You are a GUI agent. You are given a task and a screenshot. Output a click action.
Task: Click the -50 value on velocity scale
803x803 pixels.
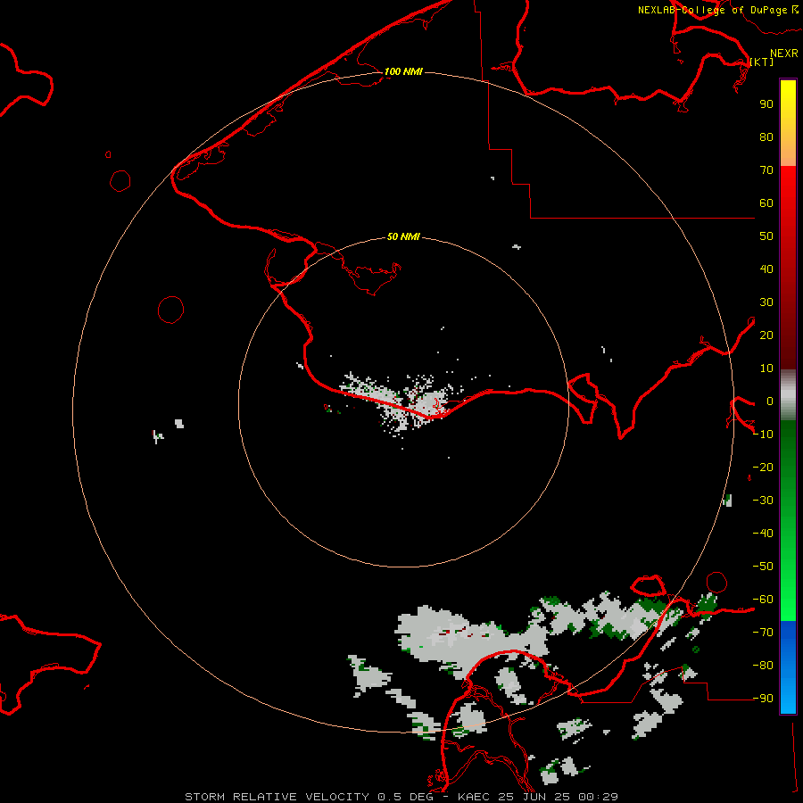pos(763,567)
